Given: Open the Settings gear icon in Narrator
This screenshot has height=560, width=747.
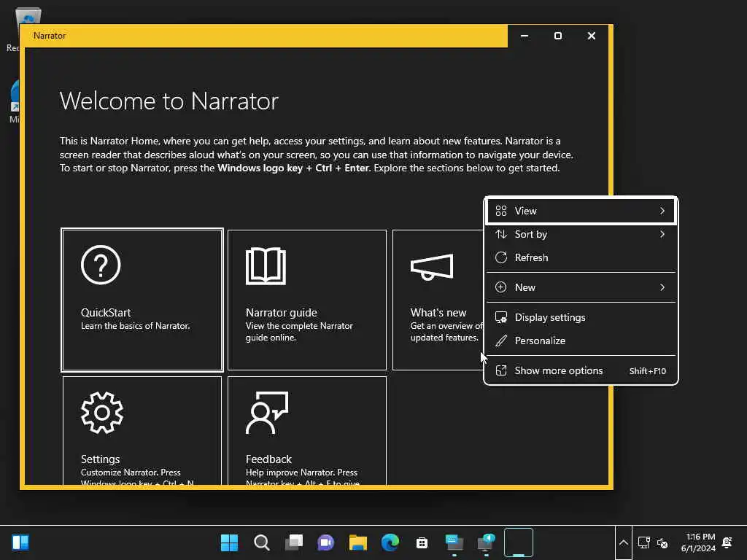Looking at the screenshot, I should point(102,413).
